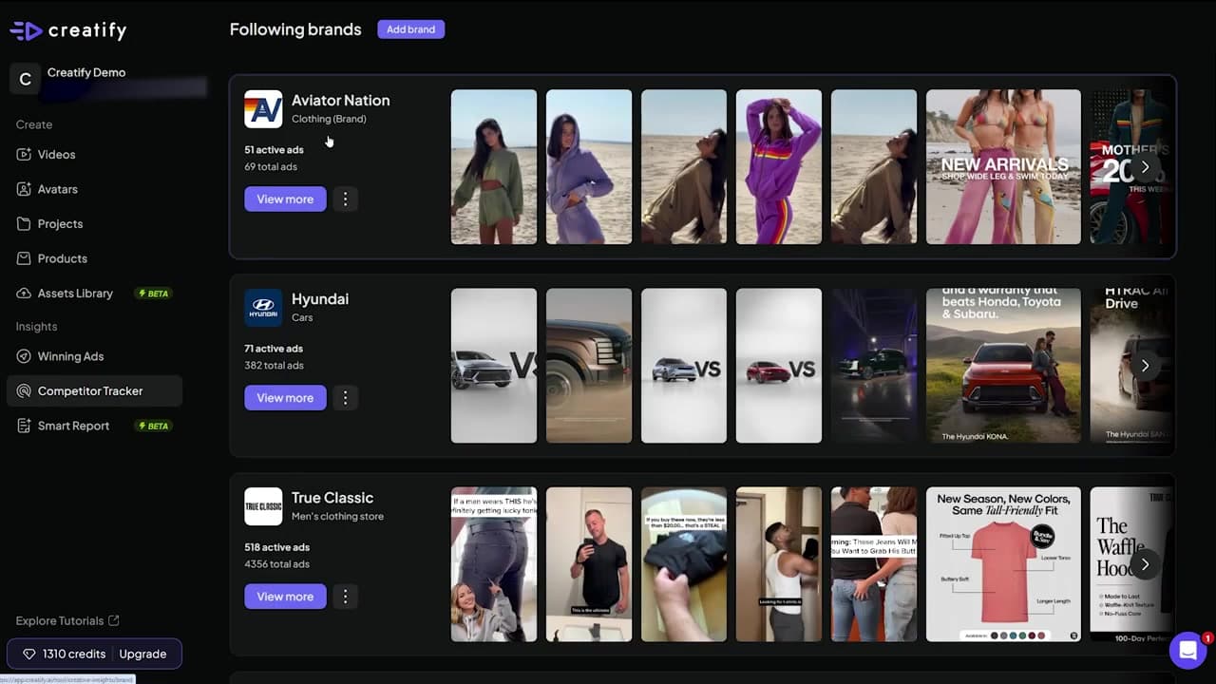
Task: Show next Hyundai ads with arrow
Action: point(1145,366)
